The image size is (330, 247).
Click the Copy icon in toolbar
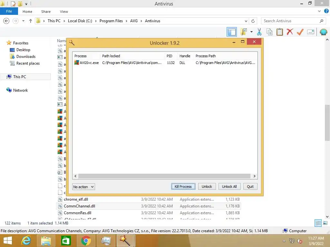click(269, 32)
